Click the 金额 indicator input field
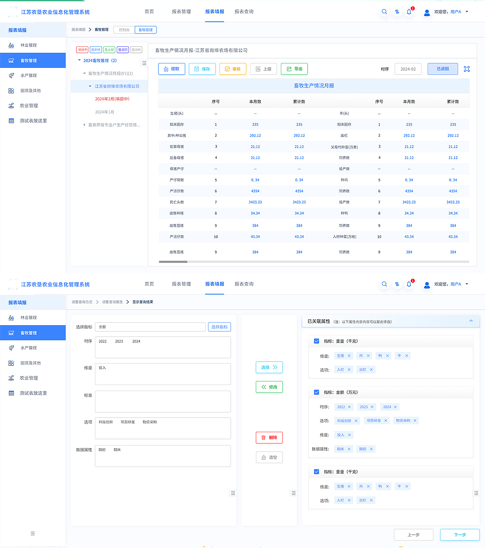This screenshot has height=548, width=485. (150, 327)
